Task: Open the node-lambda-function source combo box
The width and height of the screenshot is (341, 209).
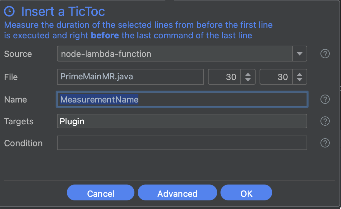Action: click(174, 54)
